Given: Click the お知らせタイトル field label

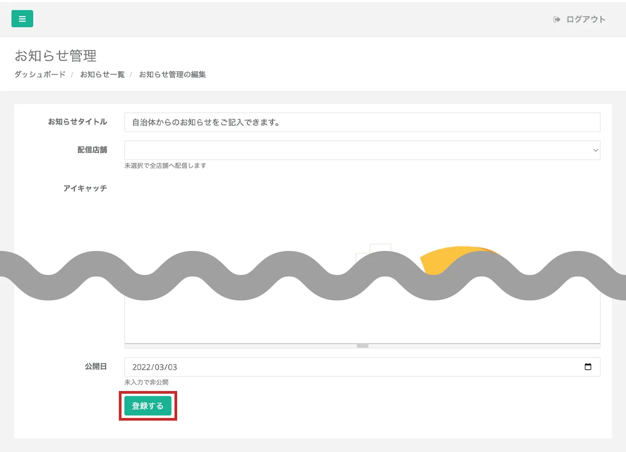Looking at the screenshot, I should pos(77,122).
